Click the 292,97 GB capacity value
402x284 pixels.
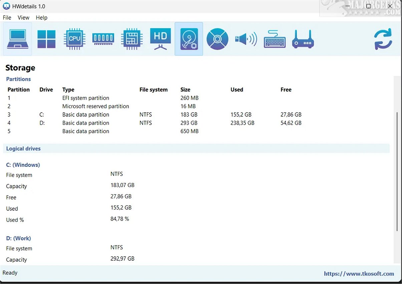click(122, 258)
